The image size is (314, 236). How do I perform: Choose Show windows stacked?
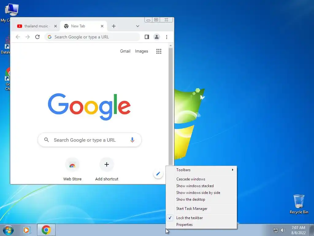click(201, 186)
